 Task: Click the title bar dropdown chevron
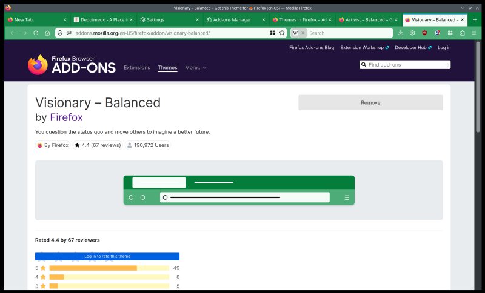click(463, 8)
